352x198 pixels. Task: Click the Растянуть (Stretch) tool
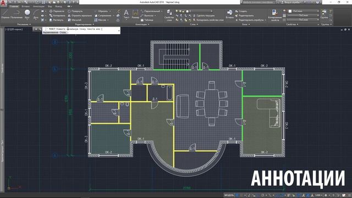[x=56, y=20]
